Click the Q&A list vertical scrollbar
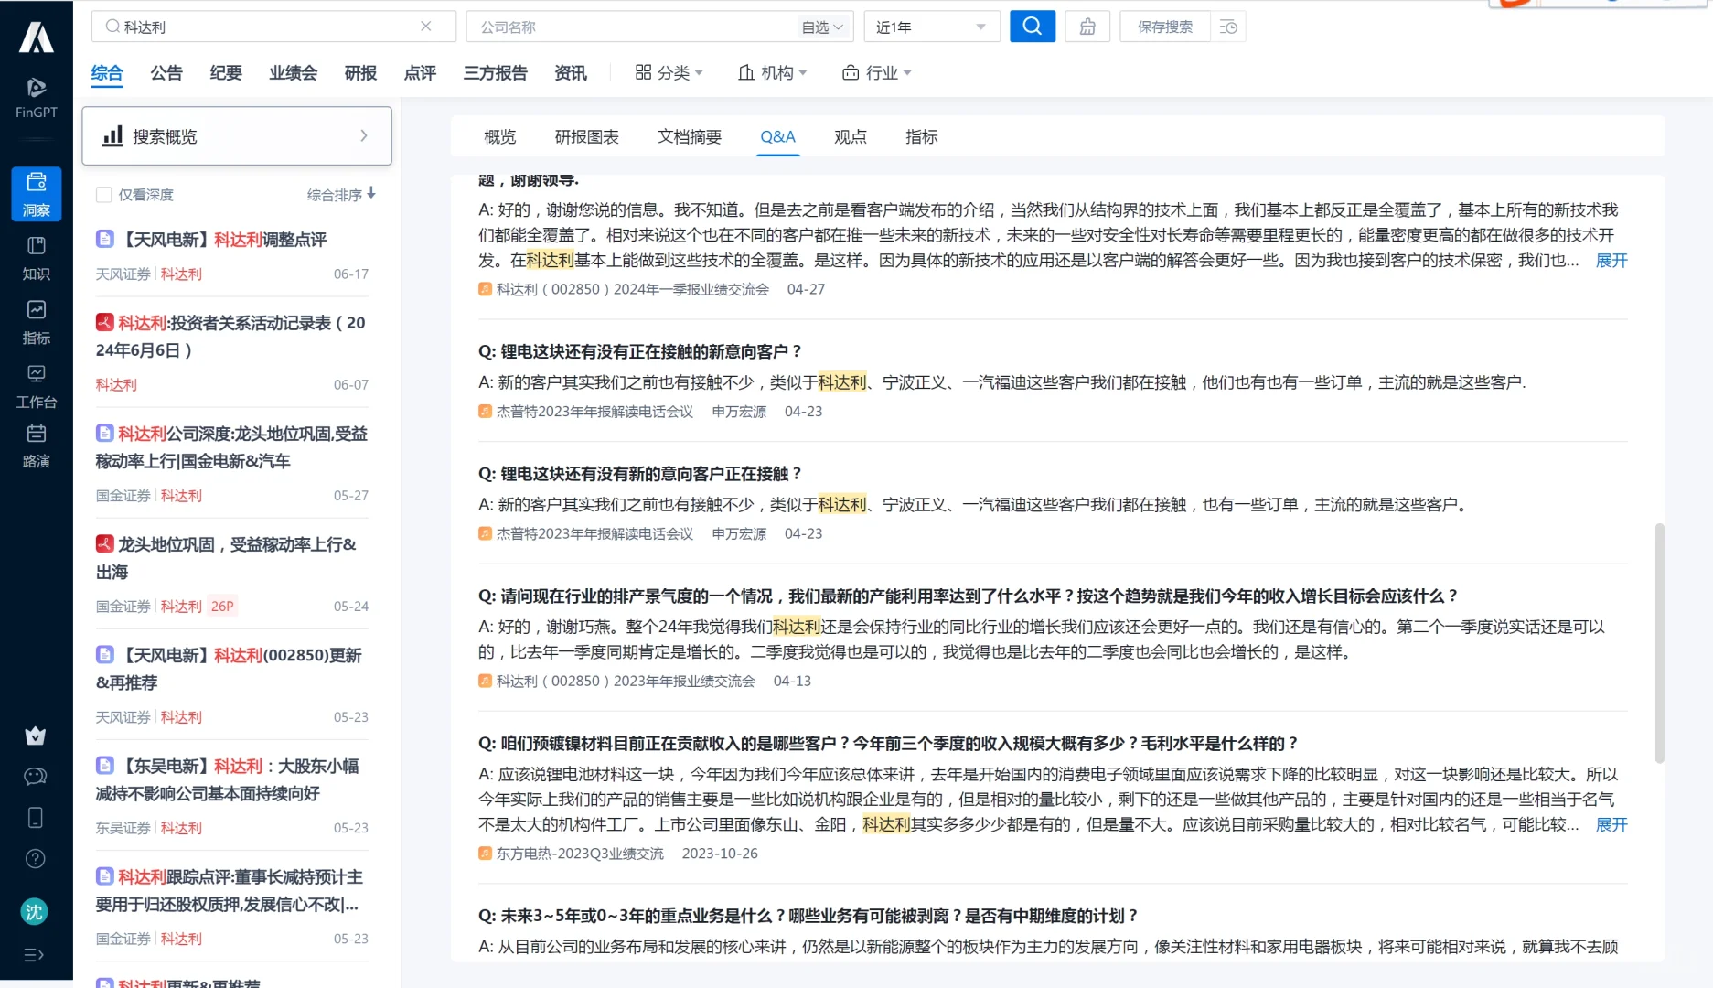 click(1659, 643)
